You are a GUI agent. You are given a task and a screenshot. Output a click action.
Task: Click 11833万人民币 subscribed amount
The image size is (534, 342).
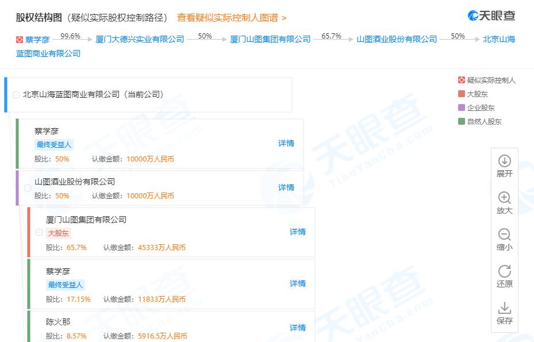162,299
